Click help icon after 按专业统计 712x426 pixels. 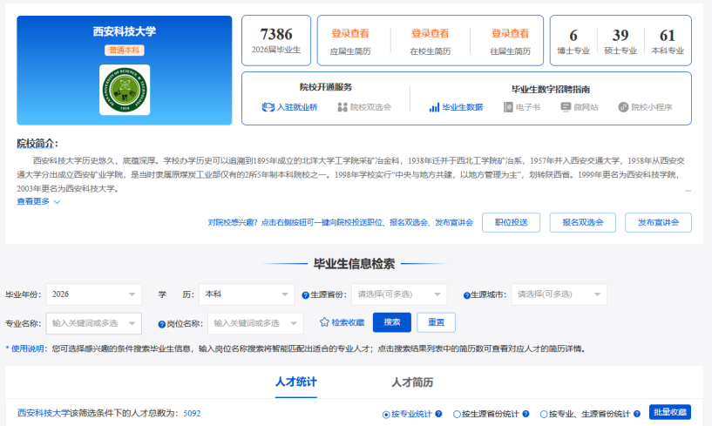coord(438,414)
